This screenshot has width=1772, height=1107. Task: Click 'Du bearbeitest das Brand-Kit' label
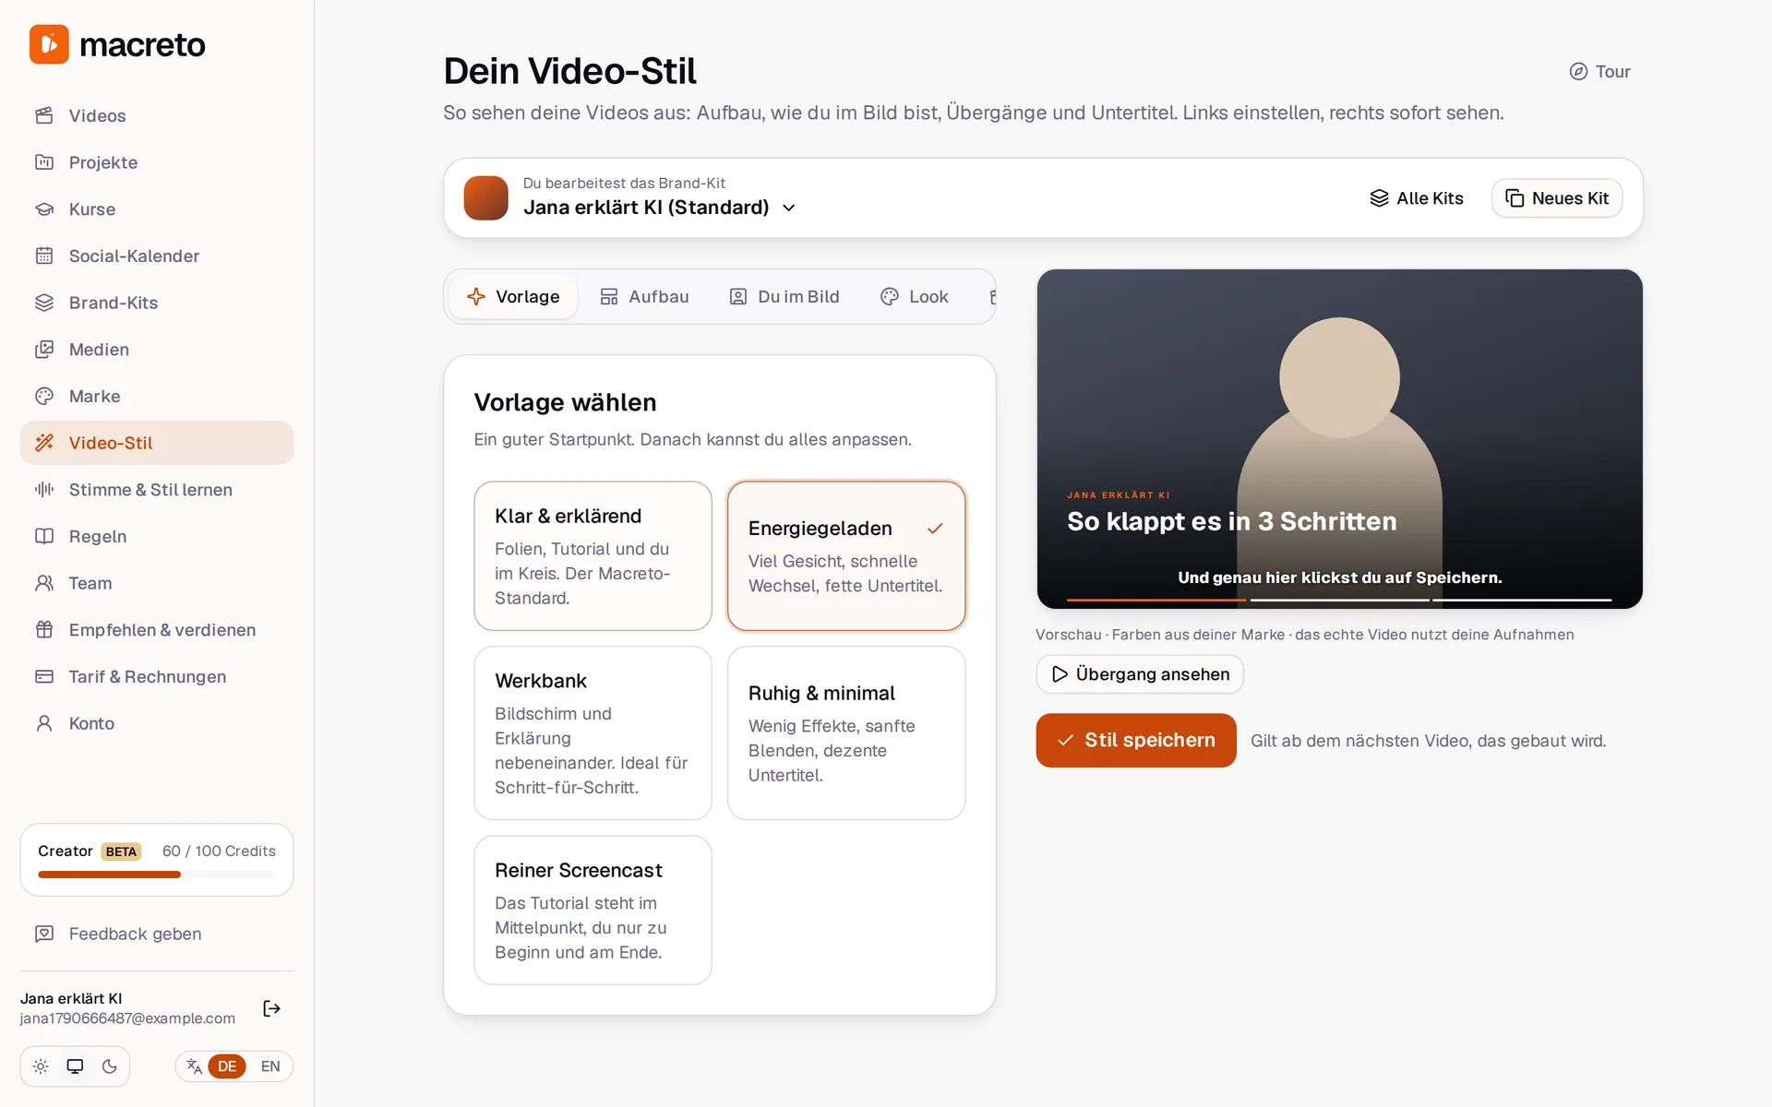624,183
